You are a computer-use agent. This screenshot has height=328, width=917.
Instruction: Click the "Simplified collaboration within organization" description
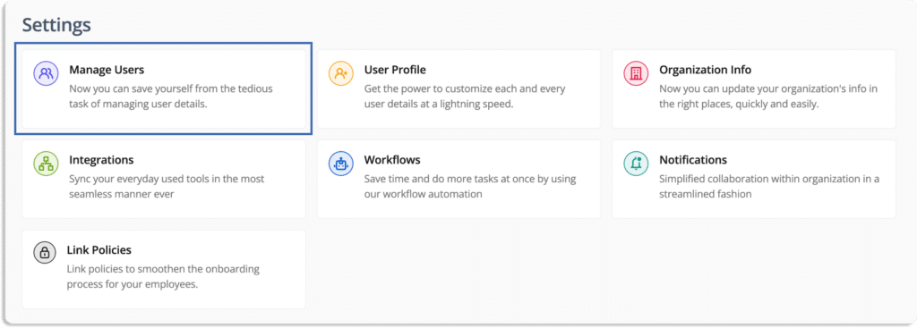click(769, 186)
